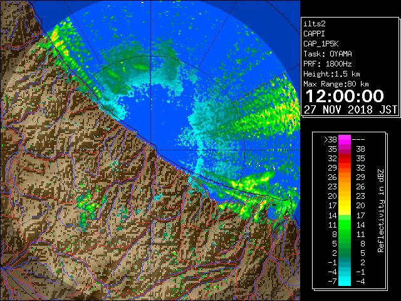Select the Task: OYAMA line
Screen dimensions: 401x301
point(328,54)
